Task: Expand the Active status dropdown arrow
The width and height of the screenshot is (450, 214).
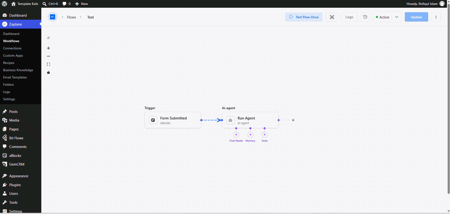Action: click(x=397, y=17)
